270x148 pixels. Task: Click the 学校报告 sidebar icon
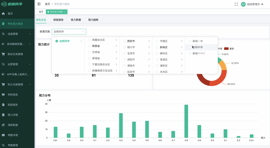tap(3, 95)
